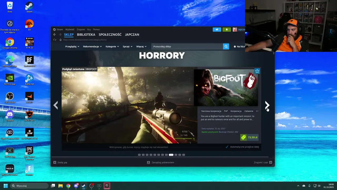Switch to the BIBLIOTEKA tab

(86, 35)
